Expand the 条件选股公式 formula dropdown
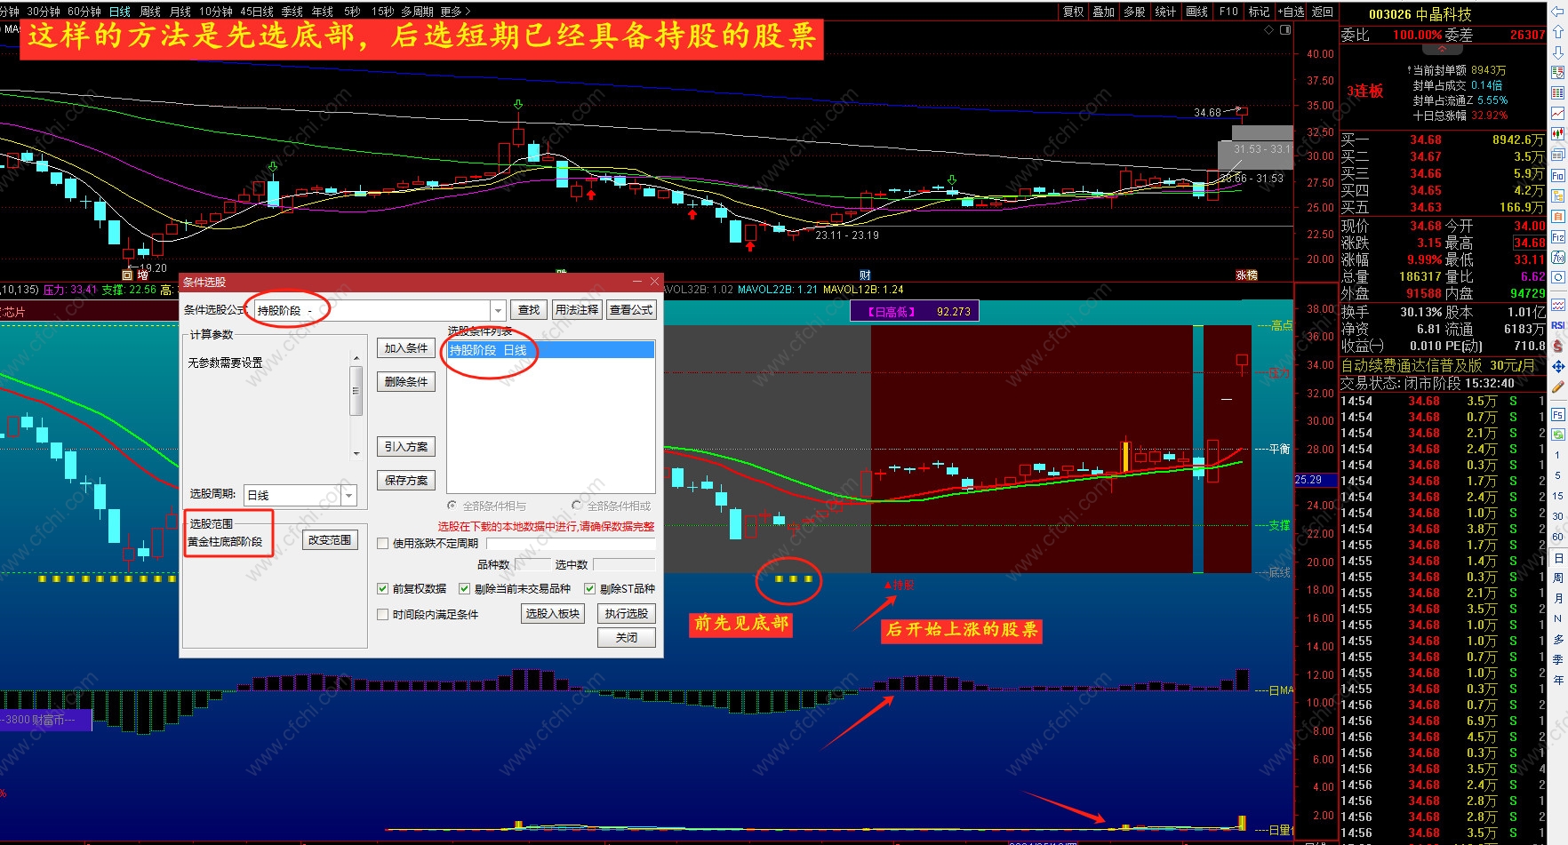This screenshot has height=845, width=1568. pos(499,310)
